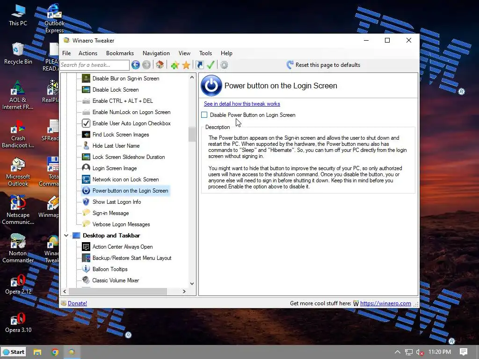The height and width of the screenshot is (359, 479).
Task: Click the Donate! link
Action: tap(77, 303)
